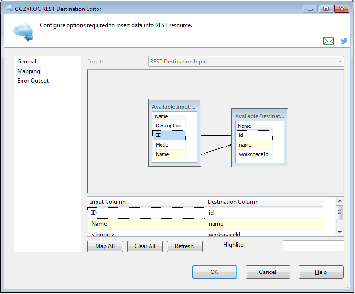Select name cell in Destination Column
Image resolution: width=355 pixels, height=294 pixels.
click(x=264, y=224)
